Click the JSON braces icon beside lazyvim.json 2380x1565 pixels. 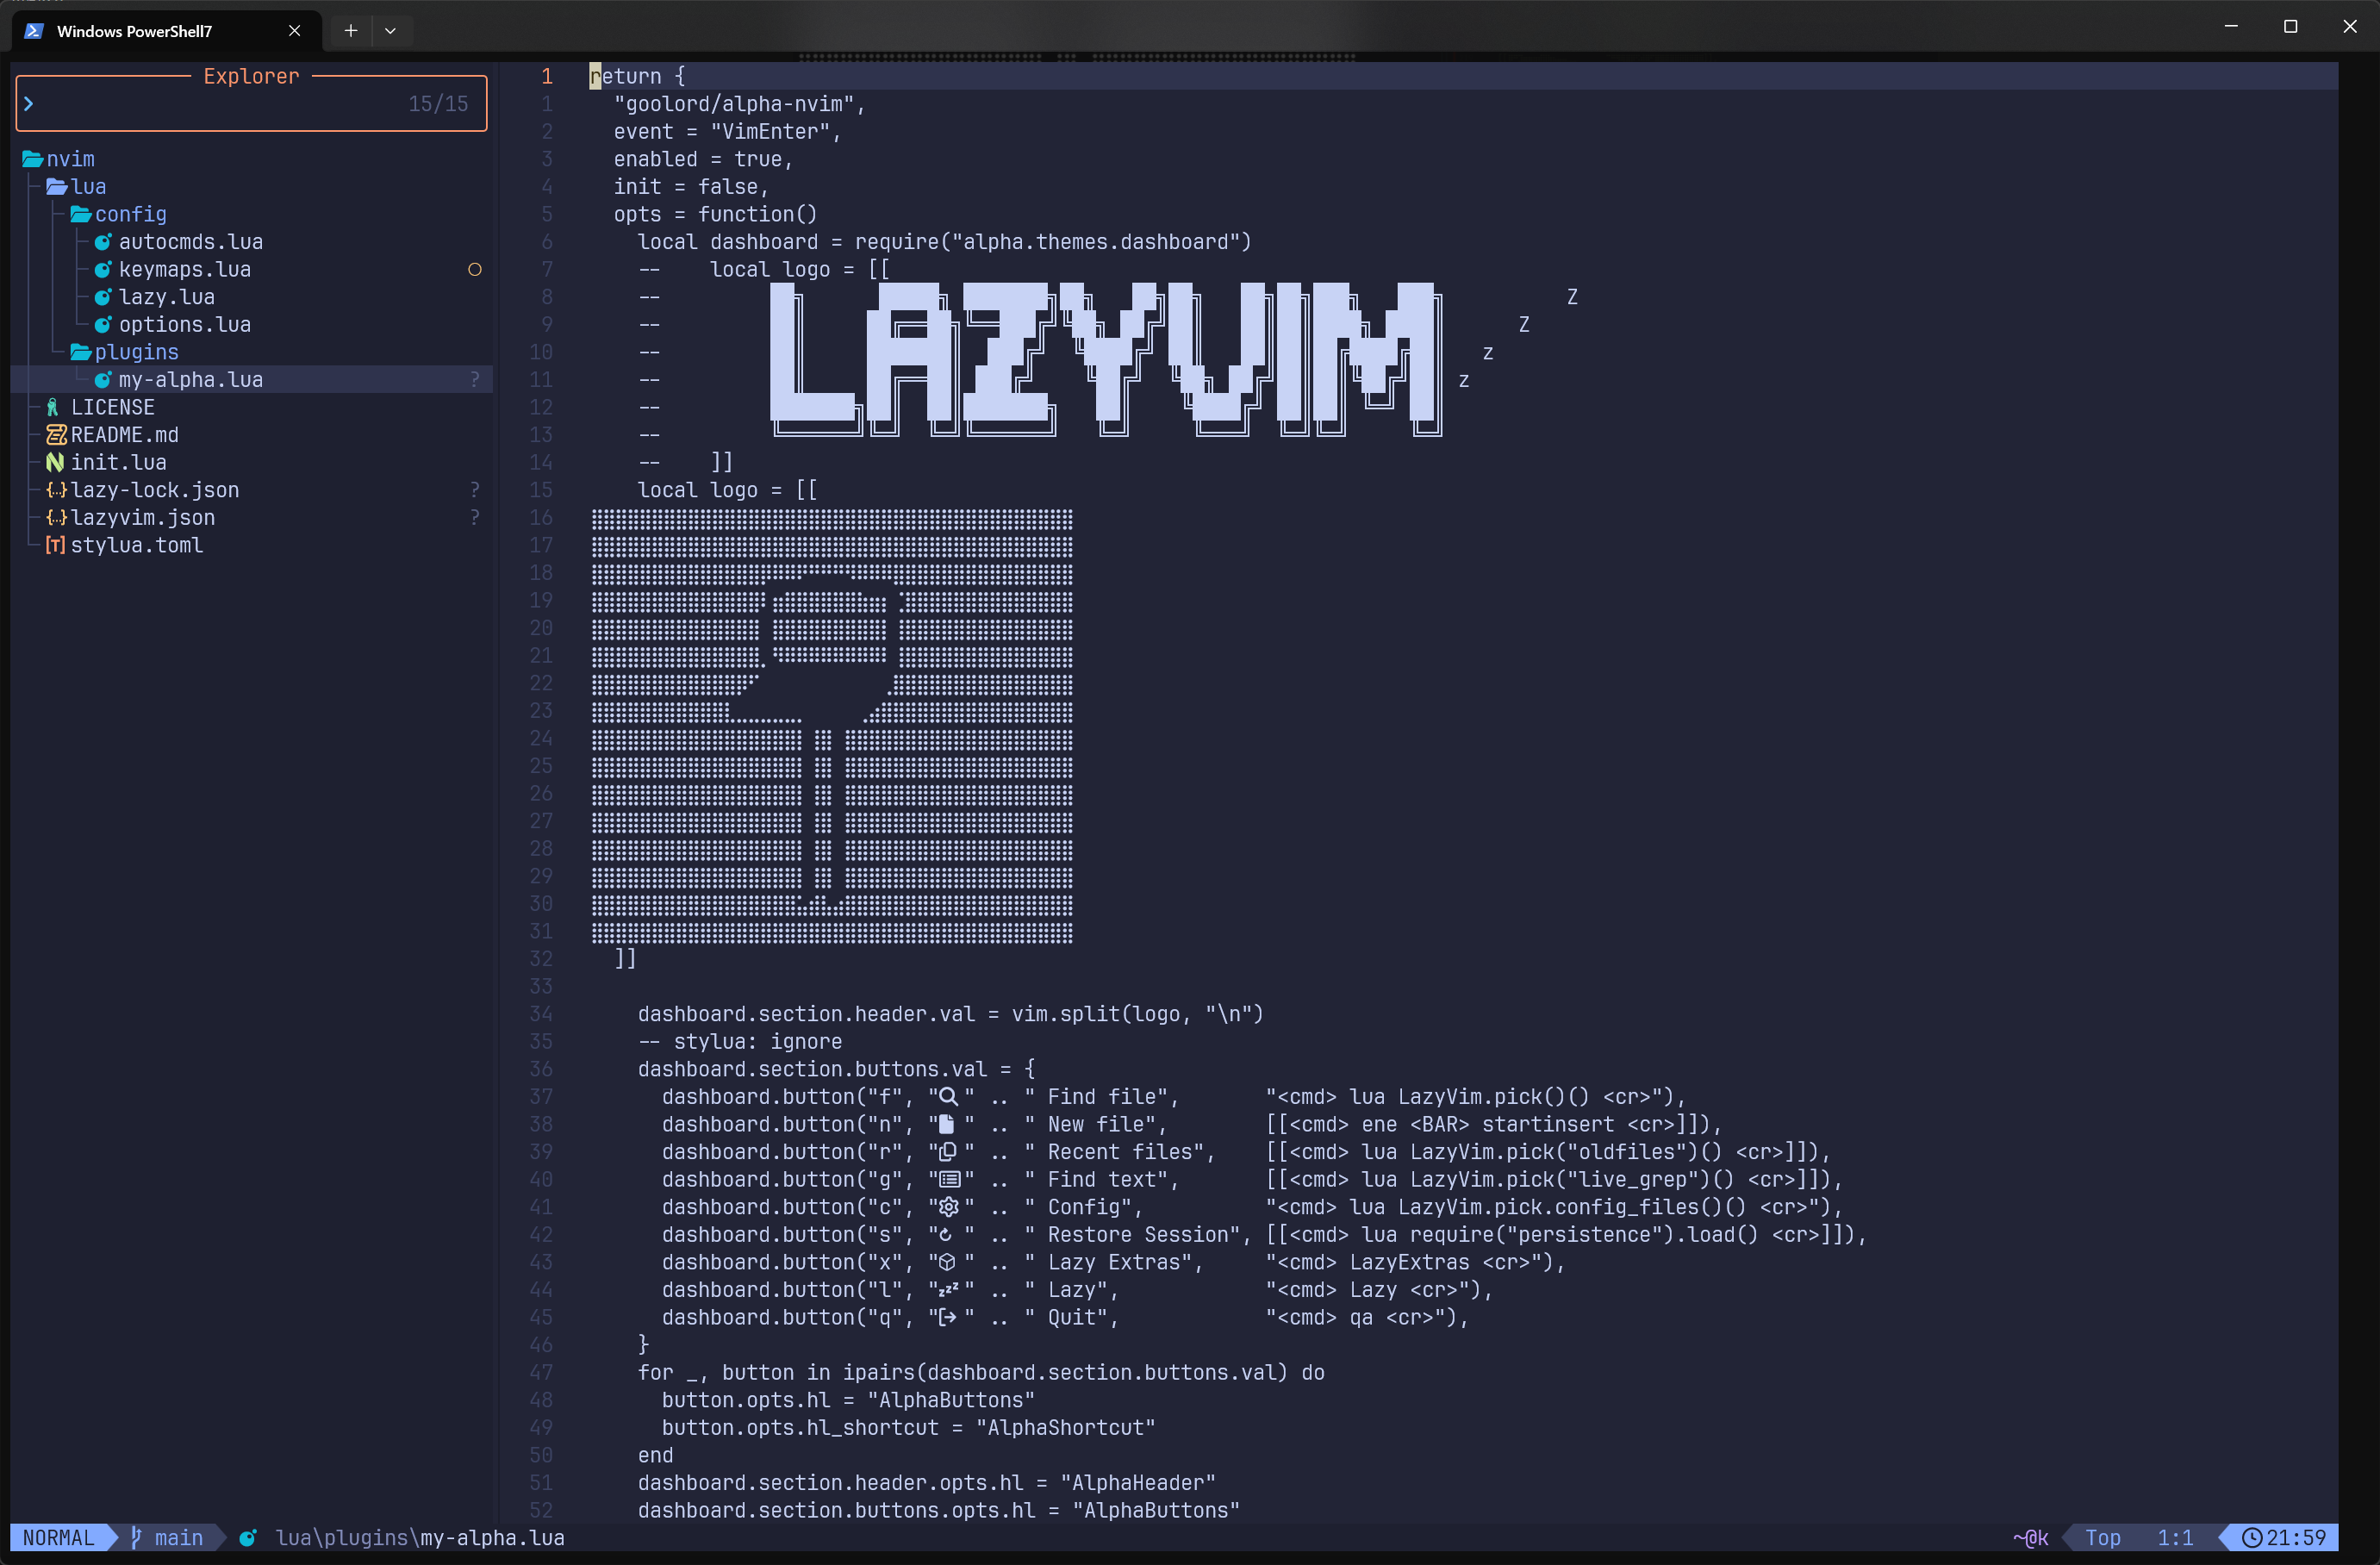tap(56, 518)
